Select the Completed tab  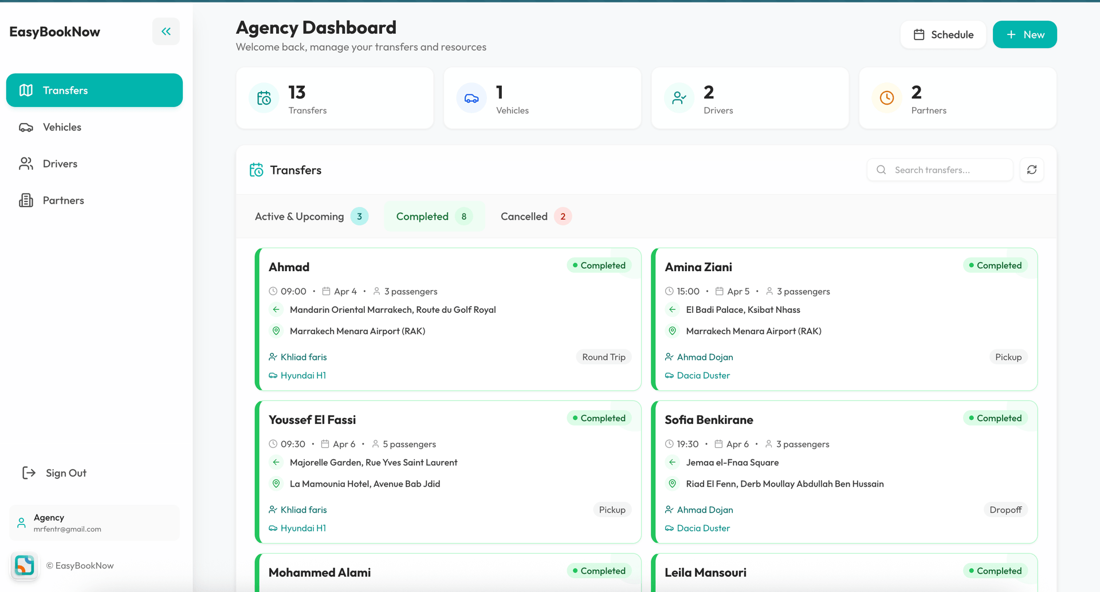pos(434,216)
